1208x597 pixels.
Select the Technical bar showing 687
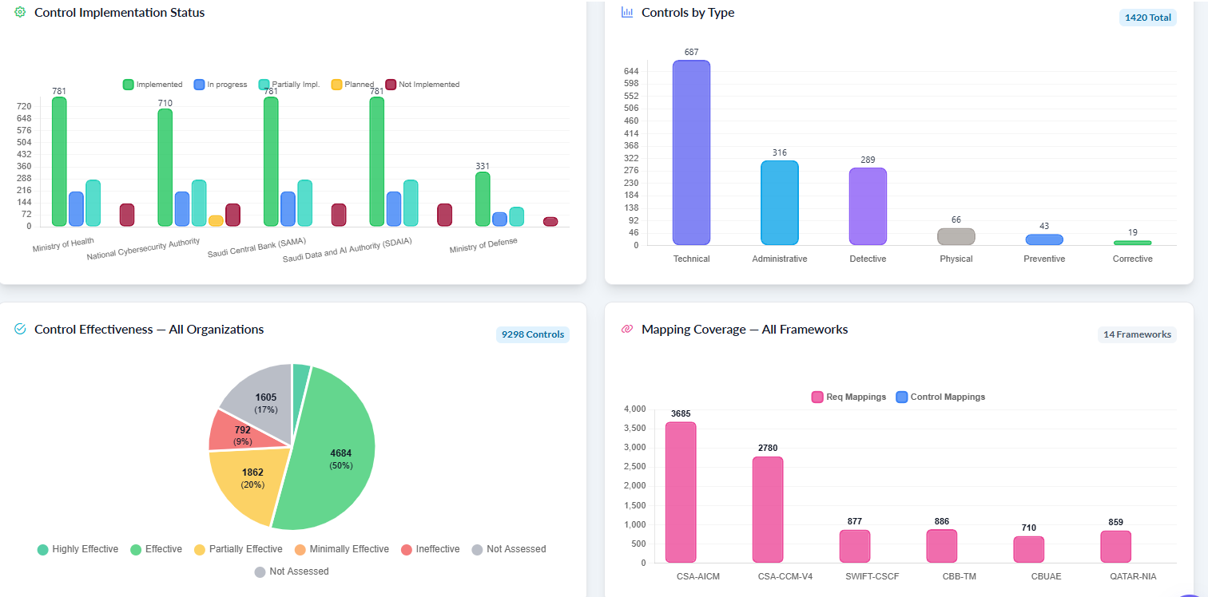[x=691, y=152]
